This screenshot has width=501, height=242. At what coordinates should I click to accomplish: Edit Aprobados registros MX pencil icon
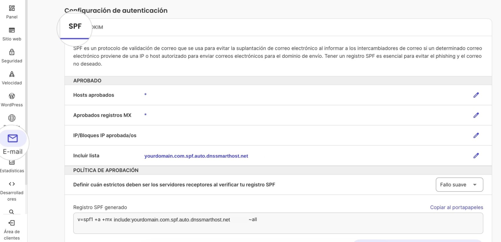click(x=476, y=115)
